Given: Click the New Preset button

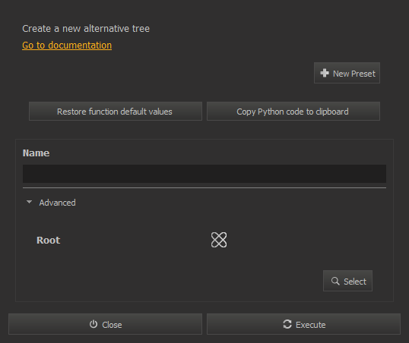Looking at the screenshot, I should [x=347, y=73].
